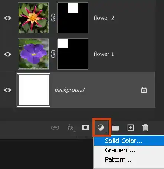Screen dimensions: 164x169
Task: Hide the flower 1 layer
Action: [x=7, y=54]
